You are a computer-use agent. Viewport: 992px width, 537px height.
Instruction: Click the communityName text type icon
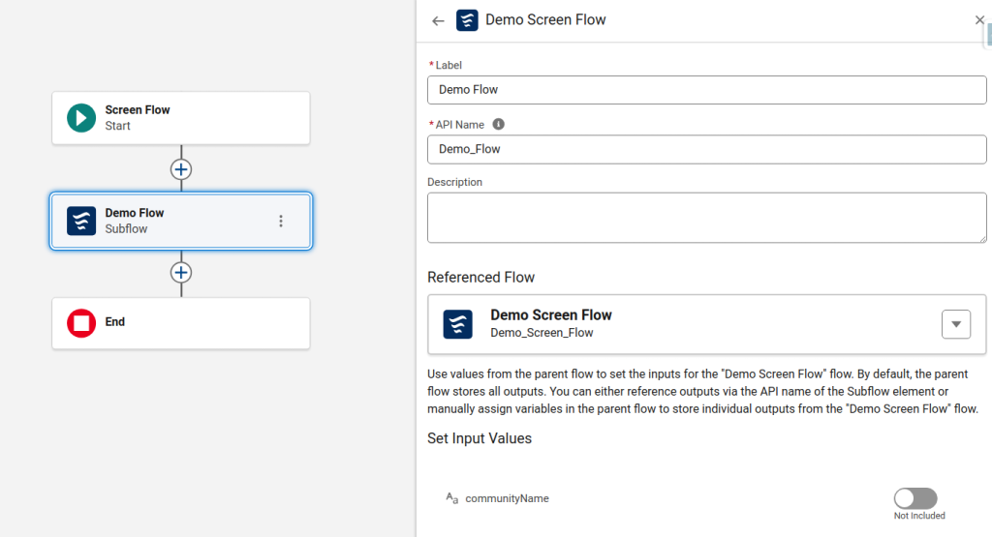451,498
